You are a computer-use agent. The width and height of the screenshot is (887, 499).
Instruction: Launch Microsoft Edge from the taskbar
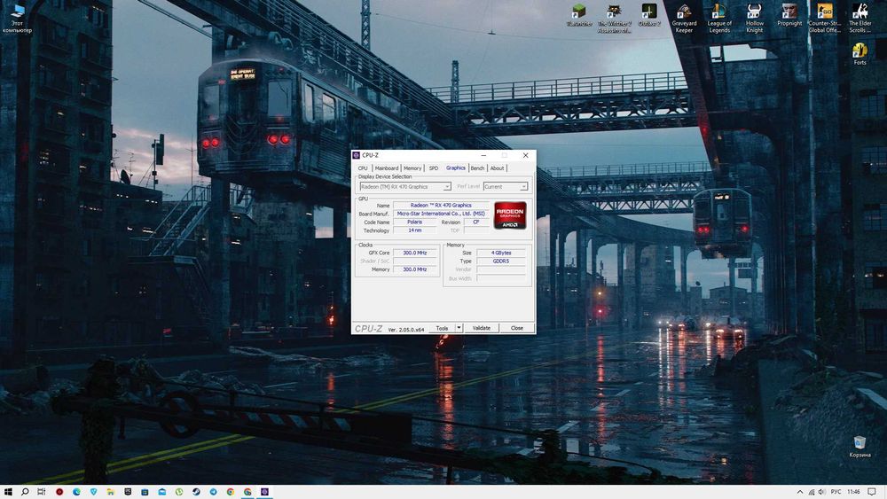(x=76, y=492)
